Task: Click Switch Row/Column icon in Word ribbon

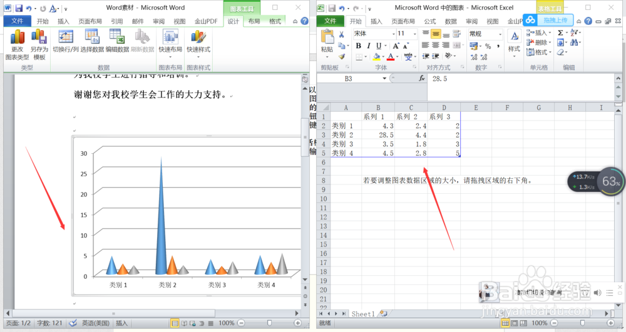Action: click(66, 37)
